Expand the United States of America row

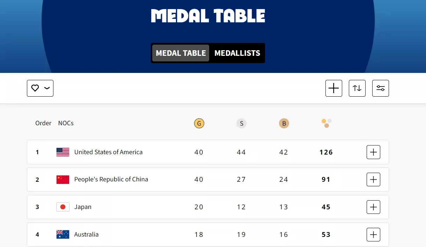(373, 152)
